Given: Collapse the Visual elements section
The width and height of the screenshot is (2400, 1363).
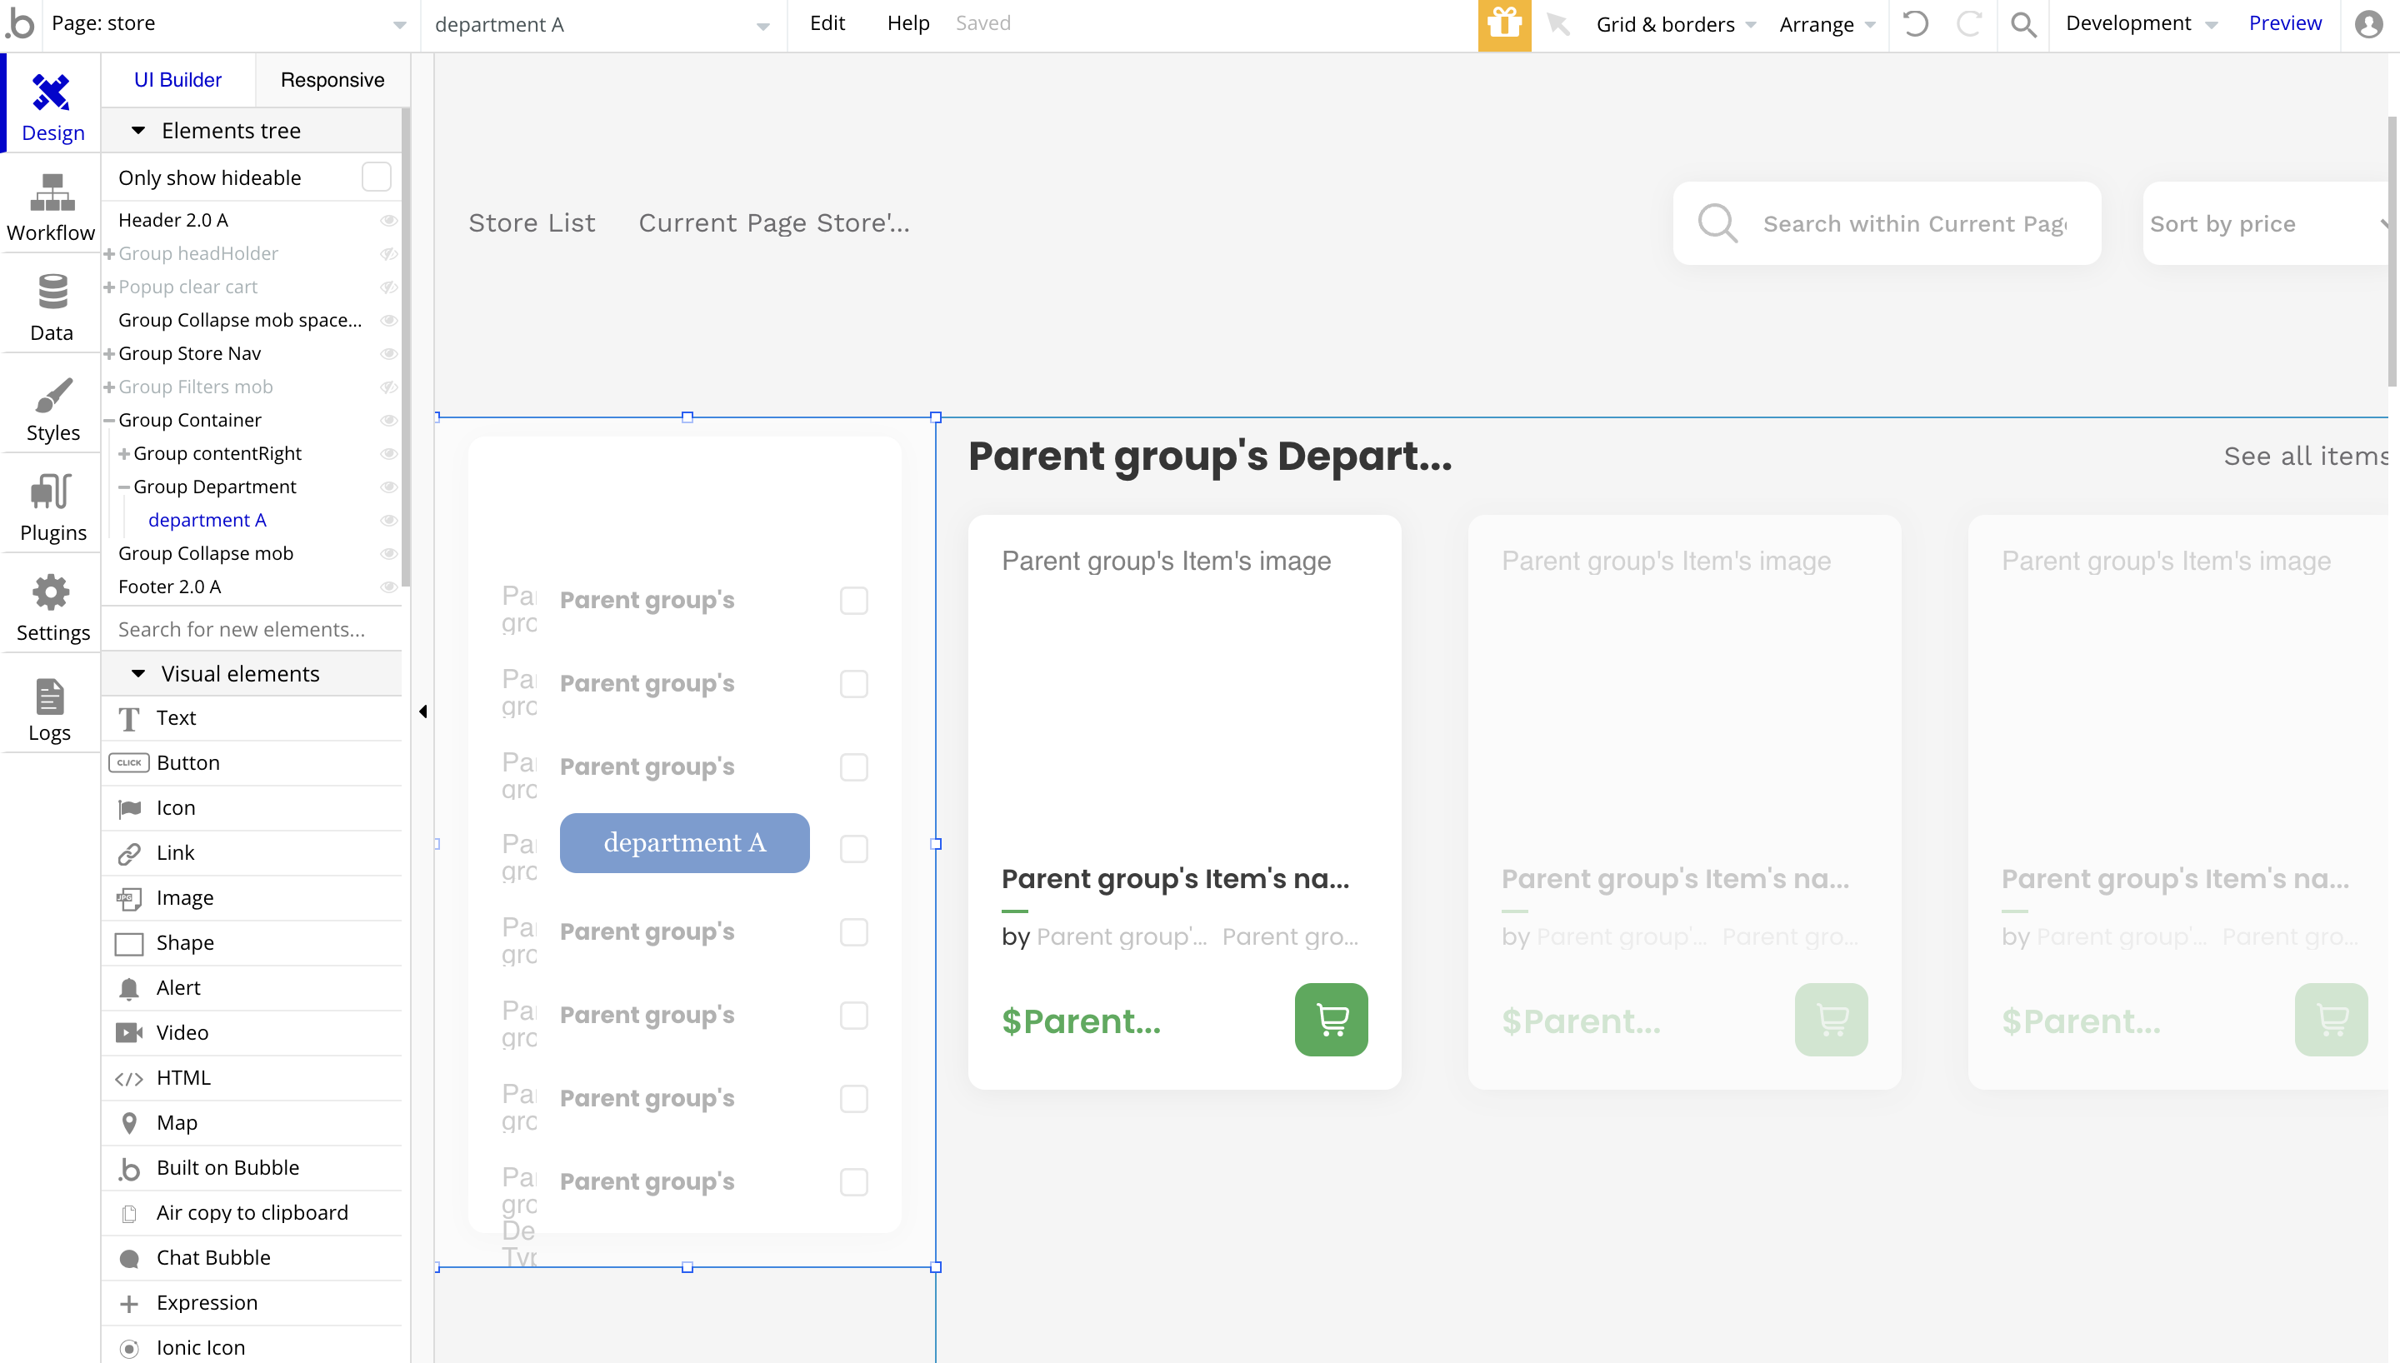Looking at the screenshot, I should pos(137,673).
